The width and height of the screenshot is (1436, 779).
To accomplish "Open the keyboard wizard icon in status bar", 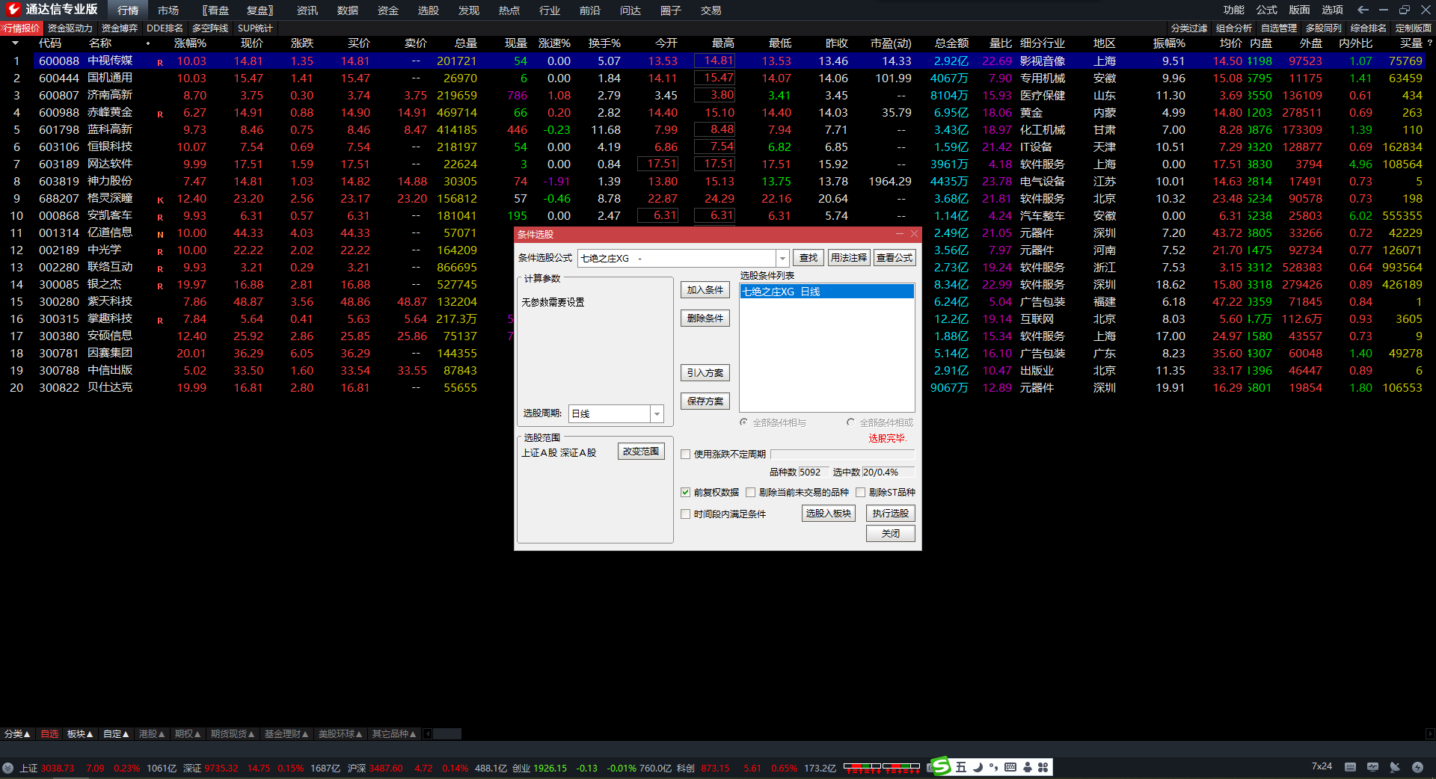I will coord(1350,767).
